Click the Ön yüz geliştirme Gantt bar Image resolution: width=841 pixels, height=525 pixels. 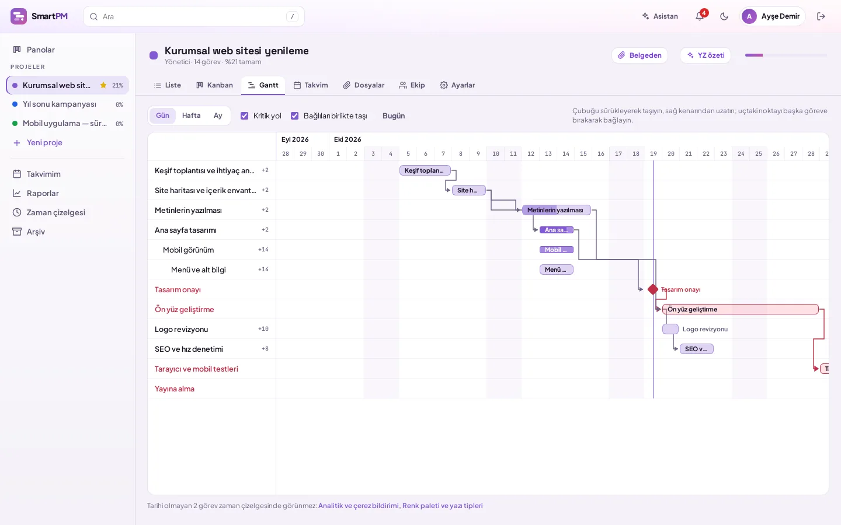741,309
